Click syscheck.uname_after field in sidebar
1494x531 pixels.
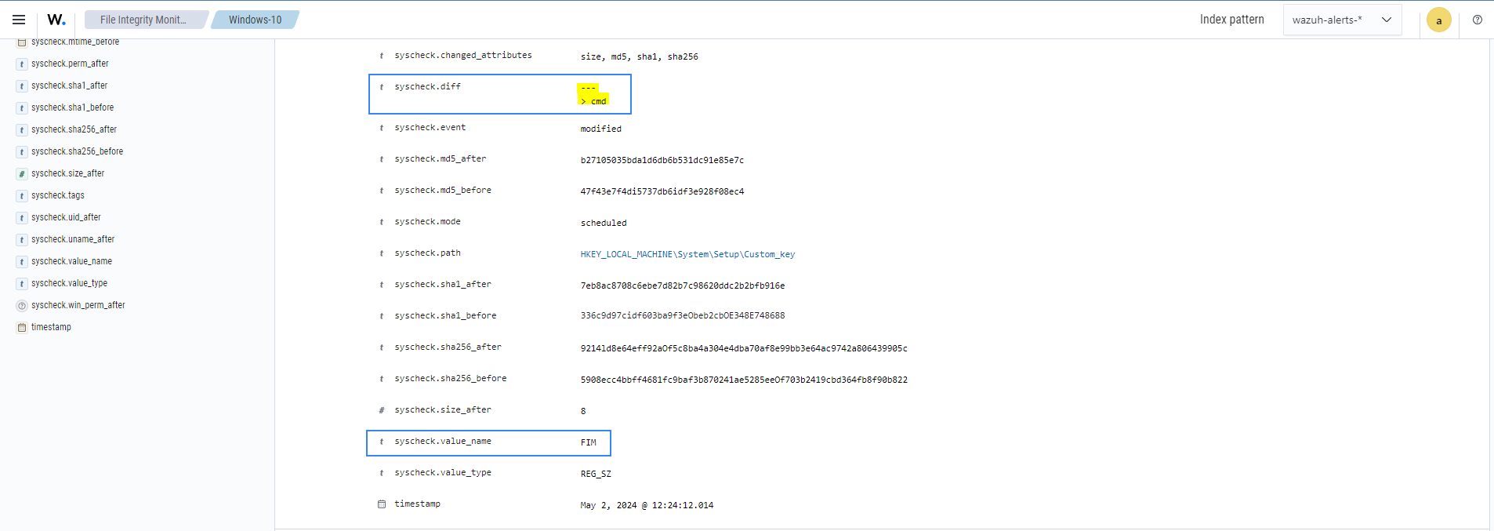(73, 239)
